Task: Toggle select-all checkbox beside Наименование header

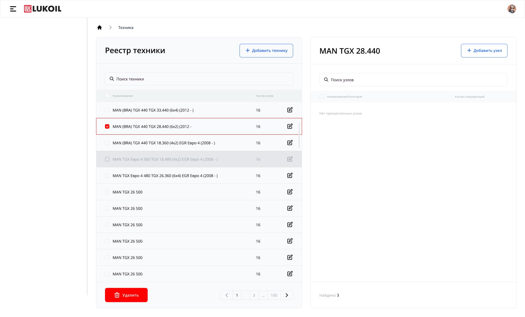Action: (x=107, y=96)
